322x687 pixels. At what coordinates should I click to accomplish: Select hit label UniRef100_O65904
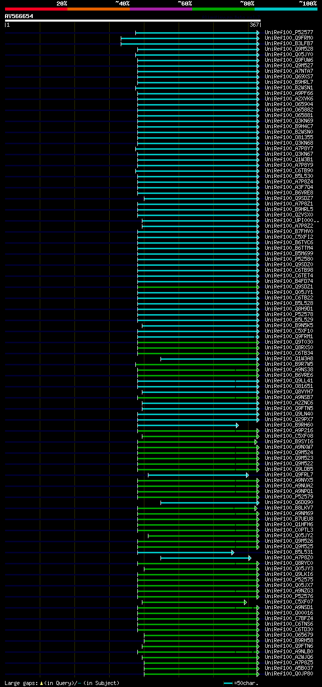pos(289,104)
